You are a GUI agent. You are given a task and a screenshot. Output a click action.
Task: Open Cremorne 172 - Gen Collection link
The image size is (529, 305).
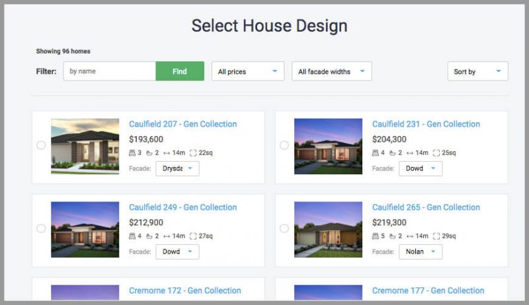click(185, 290)
